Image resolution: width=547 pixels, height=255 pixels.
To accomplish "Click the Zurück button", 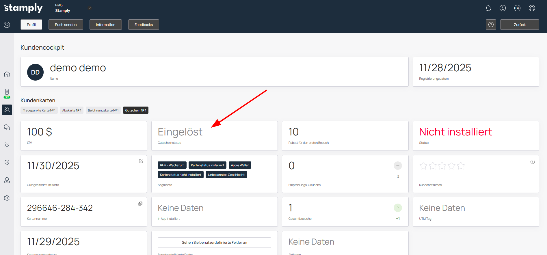I will 519,25.
